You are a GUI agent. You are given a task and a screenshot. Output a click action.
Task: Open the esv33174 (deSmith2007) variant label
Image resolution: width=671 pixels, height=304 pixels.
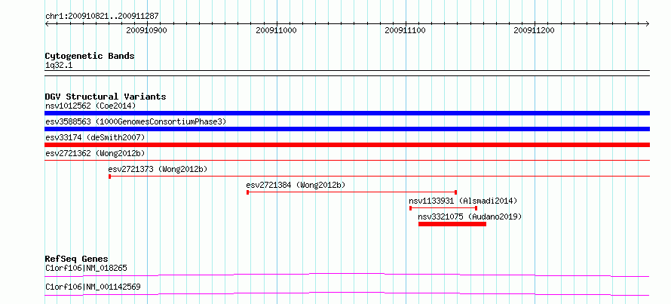click(x=95, y=137)
